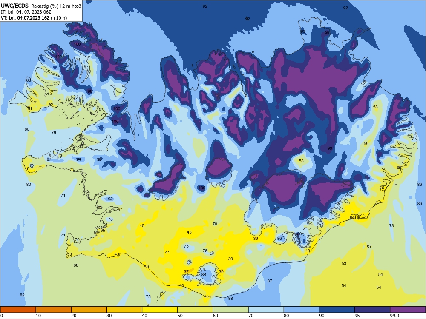Click the 'UWC/ECDS: Rakastig (%) í 2 m hæð' title

pyautogui.click(x=41, y=6)
